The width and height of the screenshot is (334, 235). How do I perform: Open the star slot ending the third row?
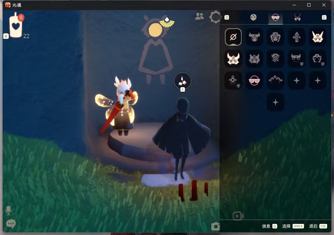[318, 80]
